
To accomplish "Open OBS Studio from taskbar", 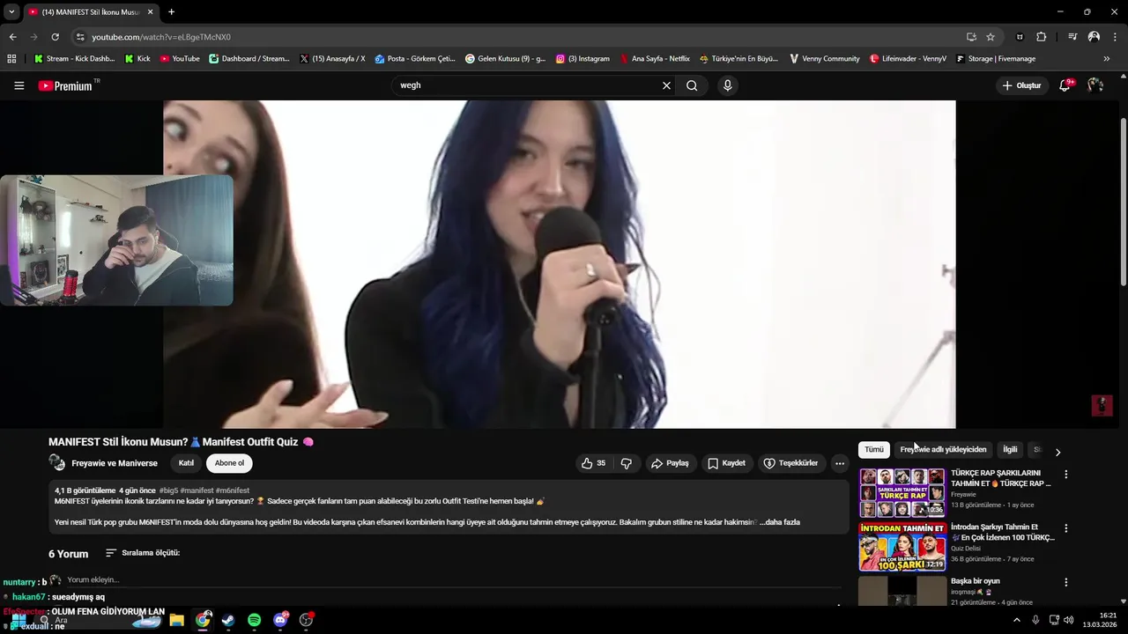I will (x=306, y=620).
